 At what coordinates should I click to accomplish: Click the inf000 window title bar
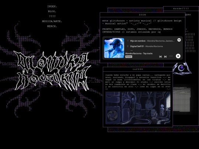(138, 69)
